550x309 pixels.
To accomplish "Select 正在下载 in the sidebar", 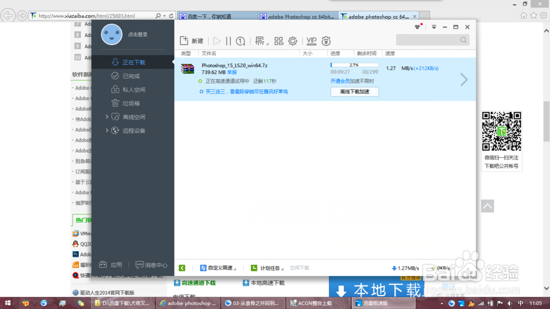I will pos(133,63).
